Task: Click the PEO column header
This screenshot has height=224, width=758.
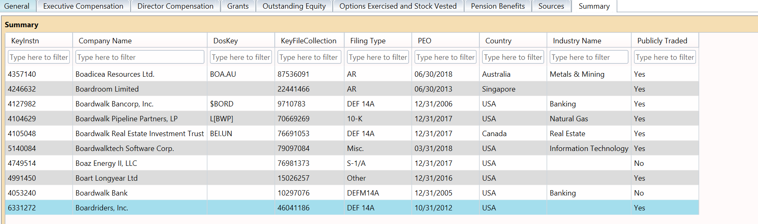Action: (x=424, y=41)
